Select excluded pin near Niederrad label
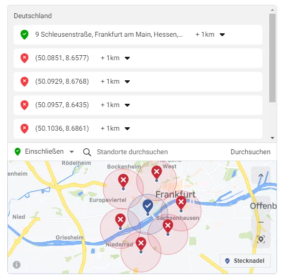Image resolution: width=281 pixels, height=277 pixels. click(141, 244)
